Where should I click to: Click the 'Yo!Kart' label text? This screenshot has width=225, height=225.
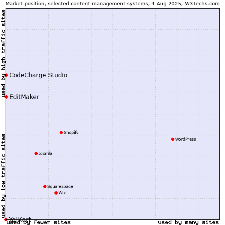tap(20, 219)
